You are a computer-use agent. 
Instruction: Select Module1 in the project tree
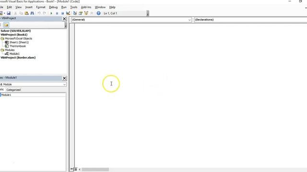point(14,54)
